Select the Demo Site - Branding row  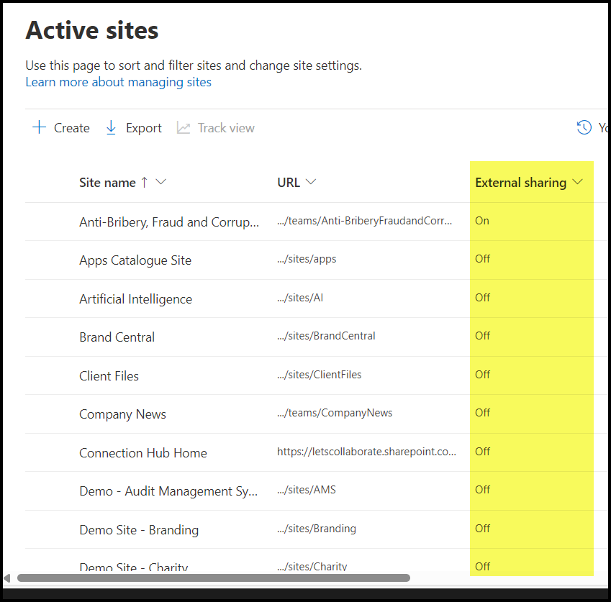click(139, 530)
